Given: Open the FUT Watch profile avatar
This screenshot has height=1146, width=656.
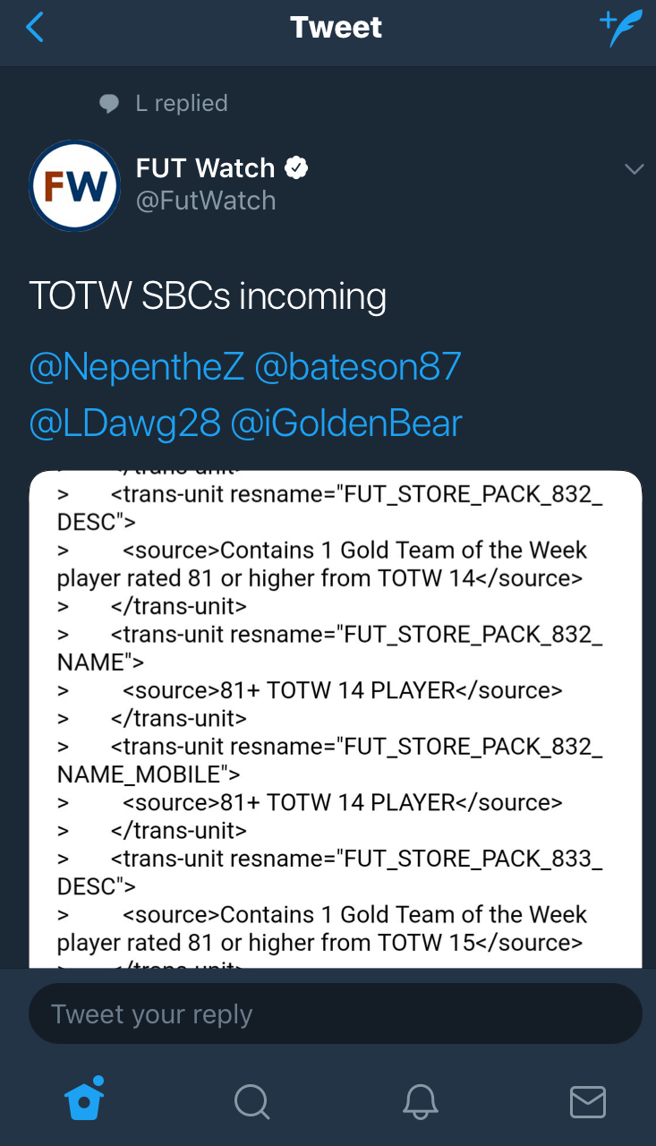Looking at the screenshot, I should (x=75, y=186).
